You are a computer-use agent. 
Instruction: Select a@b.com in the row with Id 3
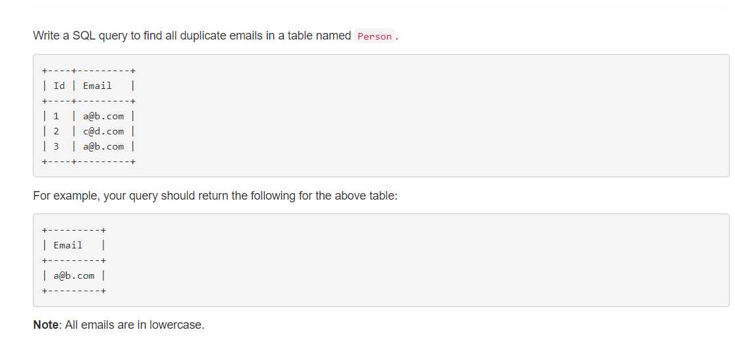point(103,146)
